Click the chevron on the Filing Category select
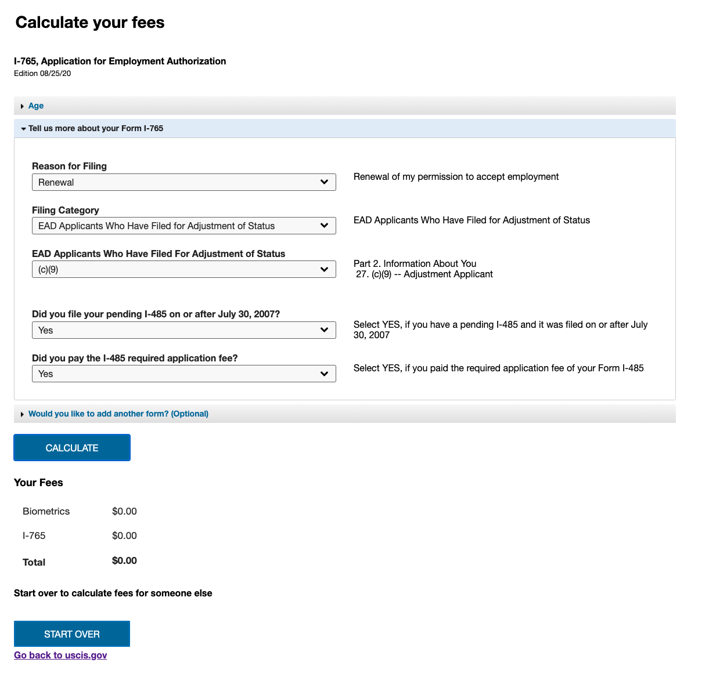 325,226
